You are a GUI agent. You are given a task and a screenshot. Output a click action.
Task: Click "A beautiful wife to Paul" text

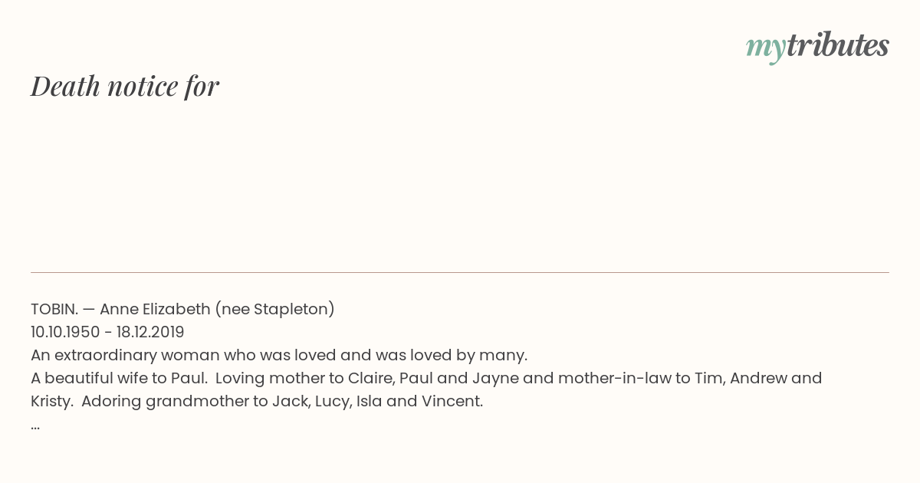120,378
